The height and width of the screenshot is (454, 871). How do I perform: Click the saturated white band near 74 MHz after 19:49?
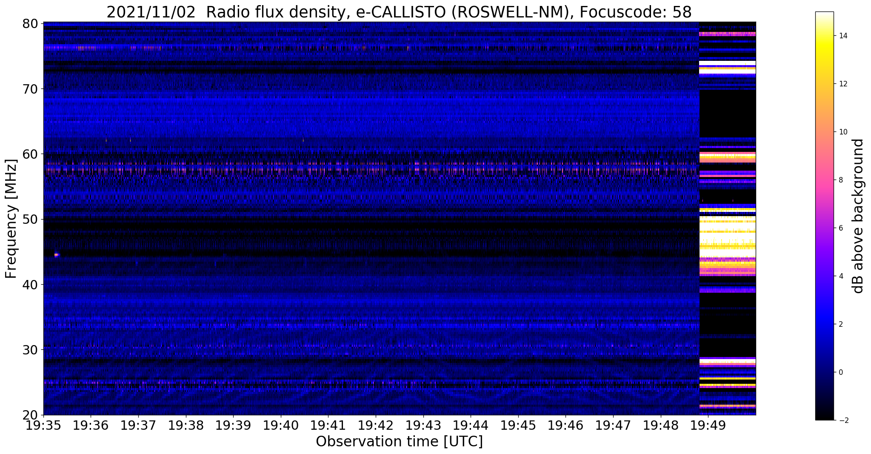click(x=728, y=63)
